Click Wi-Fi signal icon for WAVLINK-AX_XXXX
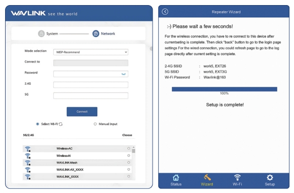The height and width of the screenshot is (193, 294). pyautogui.click(x=28, y=170)
